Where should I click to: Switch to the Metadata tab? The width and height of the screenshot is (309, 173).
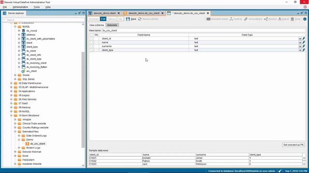pyautogui.click(x=112, y=25)
